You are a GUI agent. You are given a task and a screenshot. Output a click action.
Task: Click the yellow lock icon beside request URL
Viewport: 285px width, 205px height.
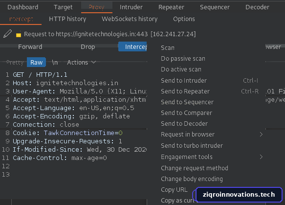[19, 34]
